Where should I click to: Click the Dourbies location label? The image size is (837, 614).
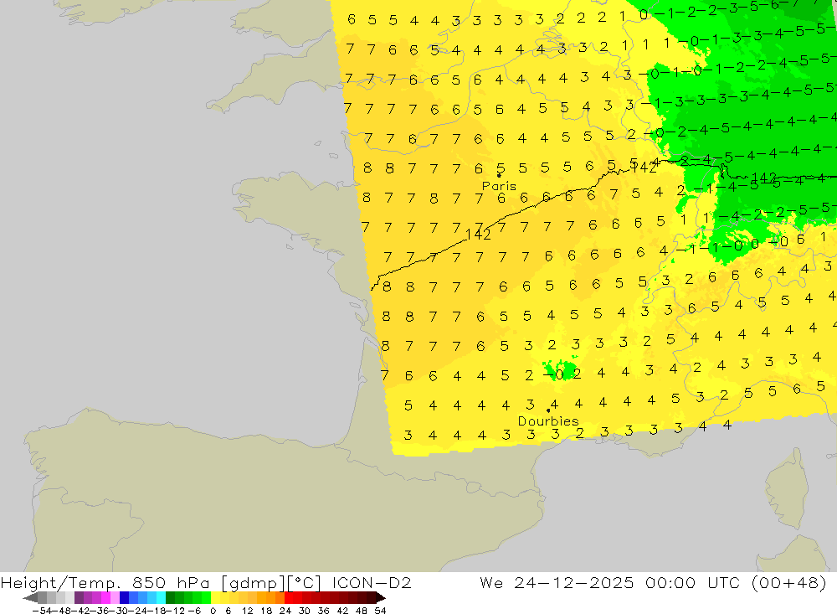pos(548,421)
